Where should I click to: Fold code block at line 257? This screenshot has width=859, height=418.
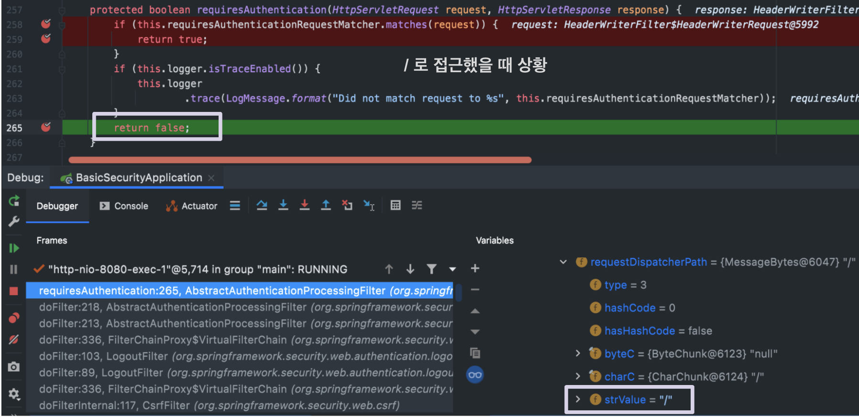coord(62,10)
